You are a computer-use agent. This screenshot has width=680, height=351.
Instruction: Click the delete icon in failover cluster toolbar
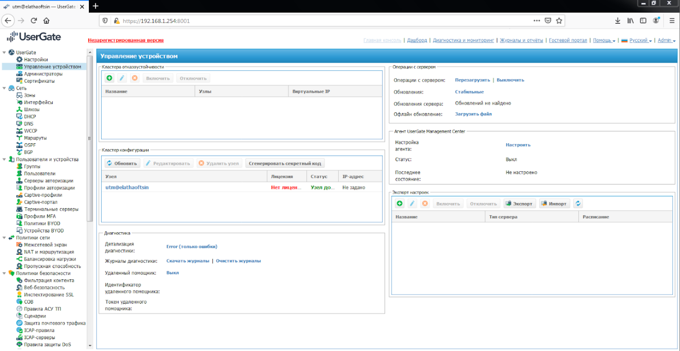[134, 78]
